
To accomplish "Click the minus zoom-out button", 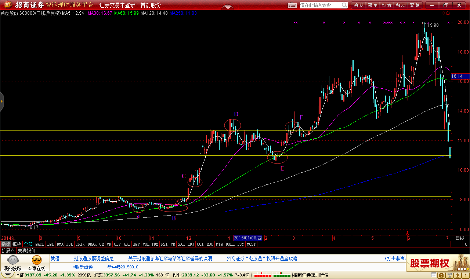I will pos(460,244).
